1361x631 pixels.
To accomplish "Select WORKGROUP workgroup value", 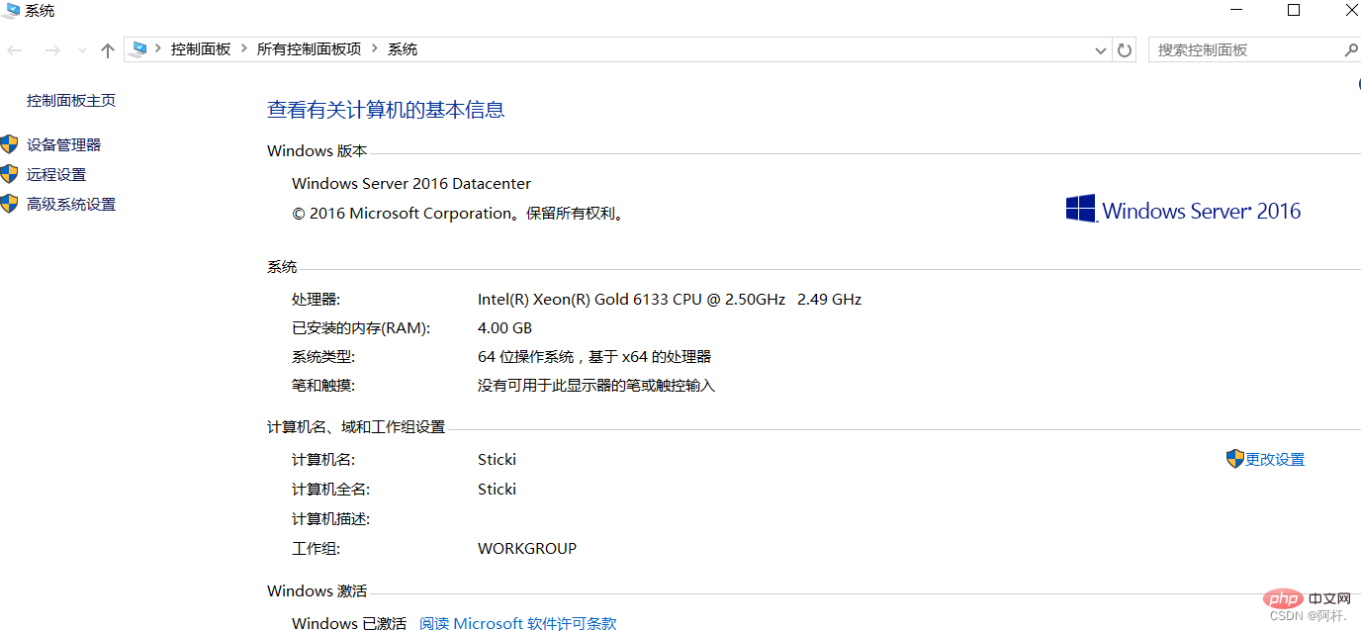I will 527,549.
